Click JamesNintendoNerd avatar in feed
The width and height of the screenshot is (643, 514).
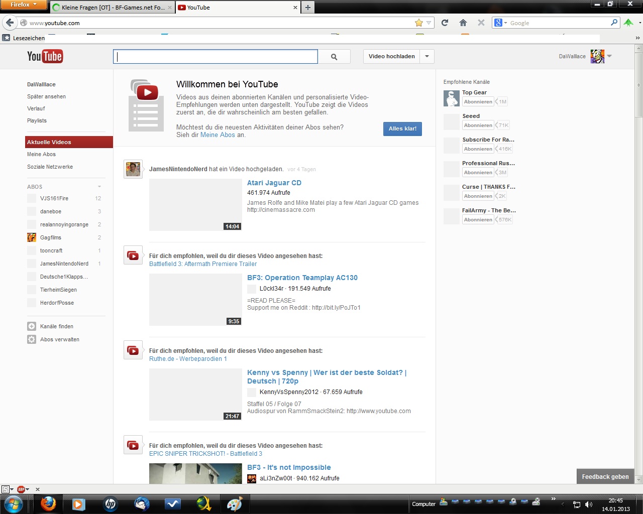point(133,169)
